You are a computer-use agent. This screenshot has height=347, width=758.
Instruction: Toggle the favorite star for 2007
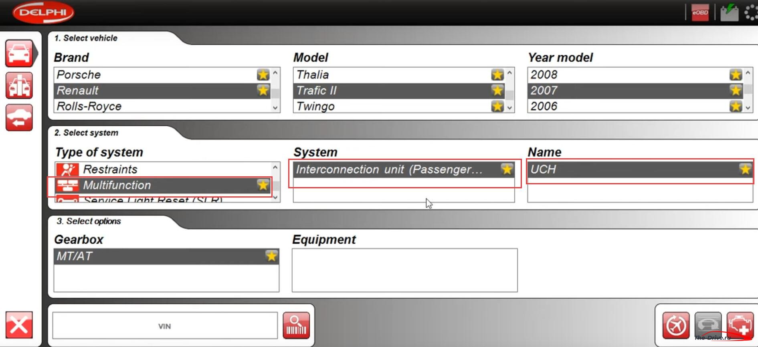tap(736, 91)
